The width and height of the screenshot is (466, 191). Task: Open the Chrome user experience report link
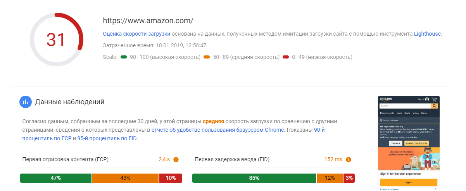click(x=217, y=130)
